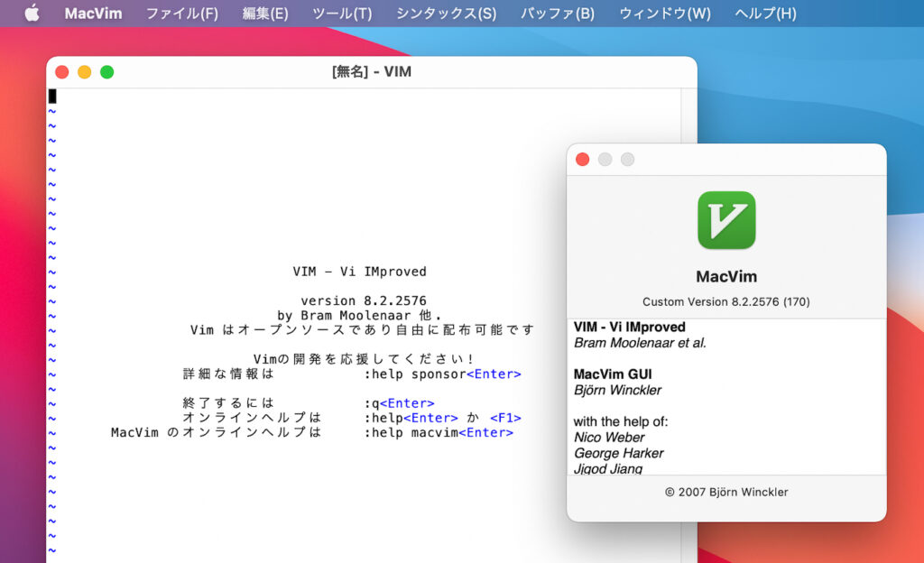Viewport: 924px width, 563px height.
Task: Click the [無名] - VIM title bar
Action: pyautogui.click(x=372, y=72)
